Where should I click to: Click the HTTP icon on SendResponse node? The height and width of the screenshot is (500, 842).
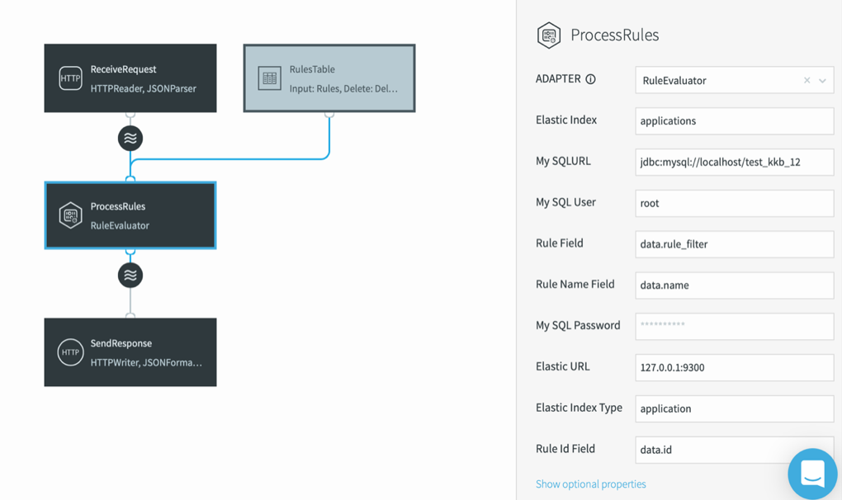(70, 352)
